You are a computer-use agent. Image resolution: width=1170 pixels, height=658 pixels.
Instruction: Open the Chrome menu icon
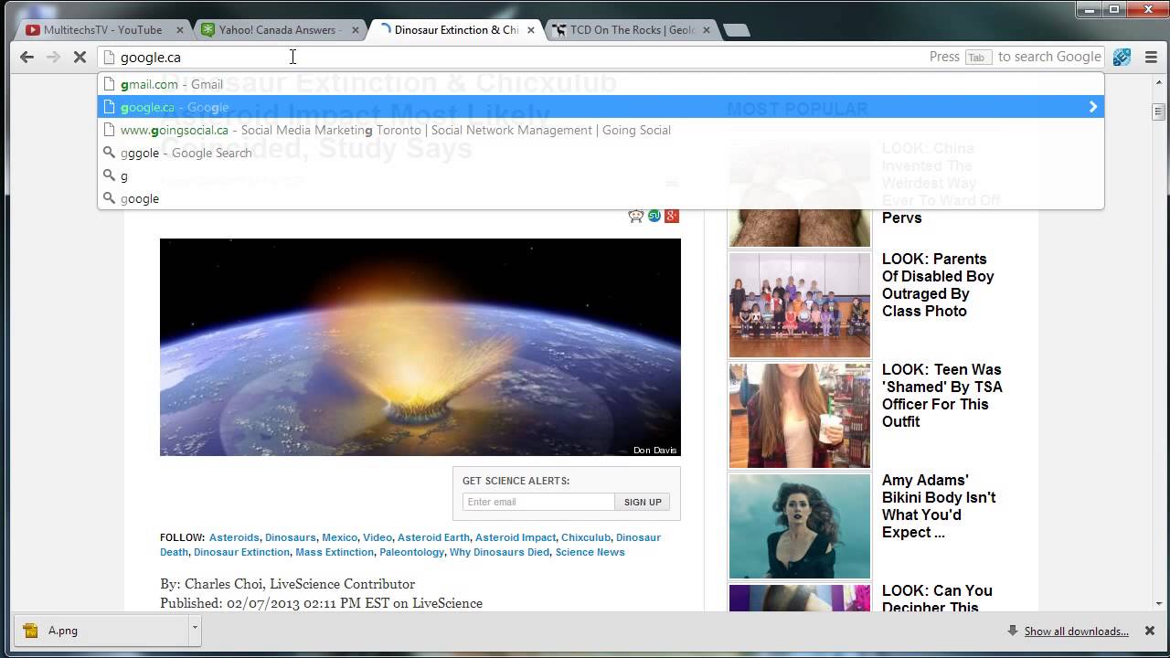coord(1151,57)
